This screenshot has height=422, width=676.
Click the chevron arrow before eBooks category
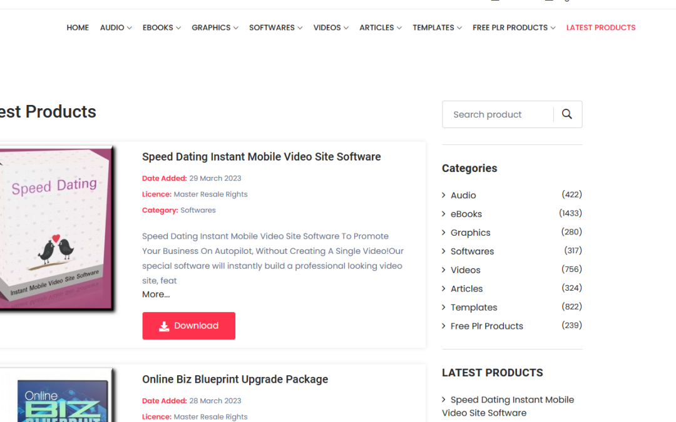point(444,214)
